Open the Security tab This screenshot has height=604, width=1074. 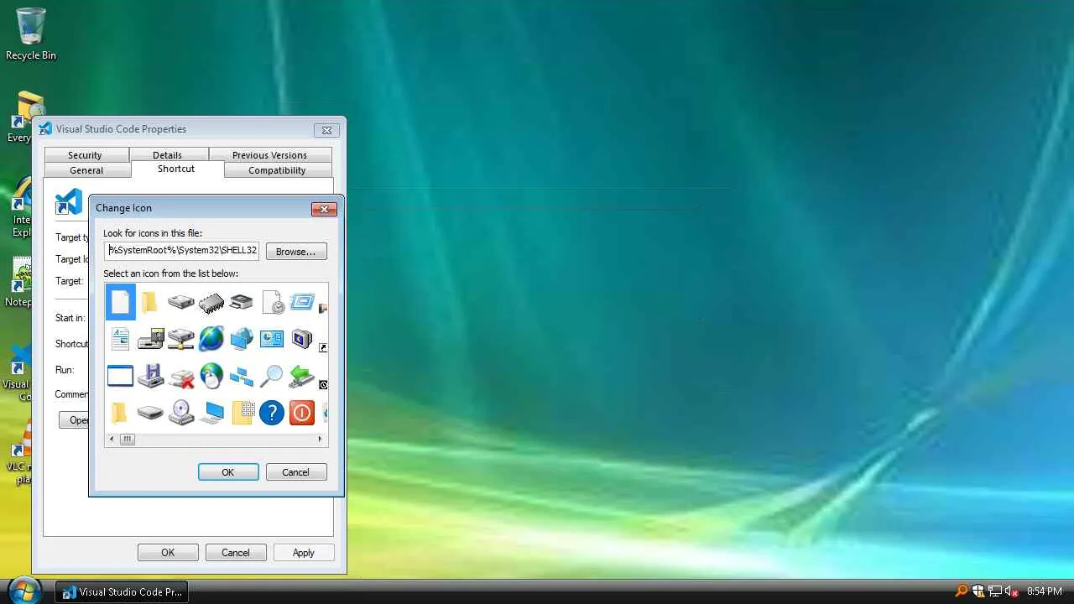tap(85, 155)
